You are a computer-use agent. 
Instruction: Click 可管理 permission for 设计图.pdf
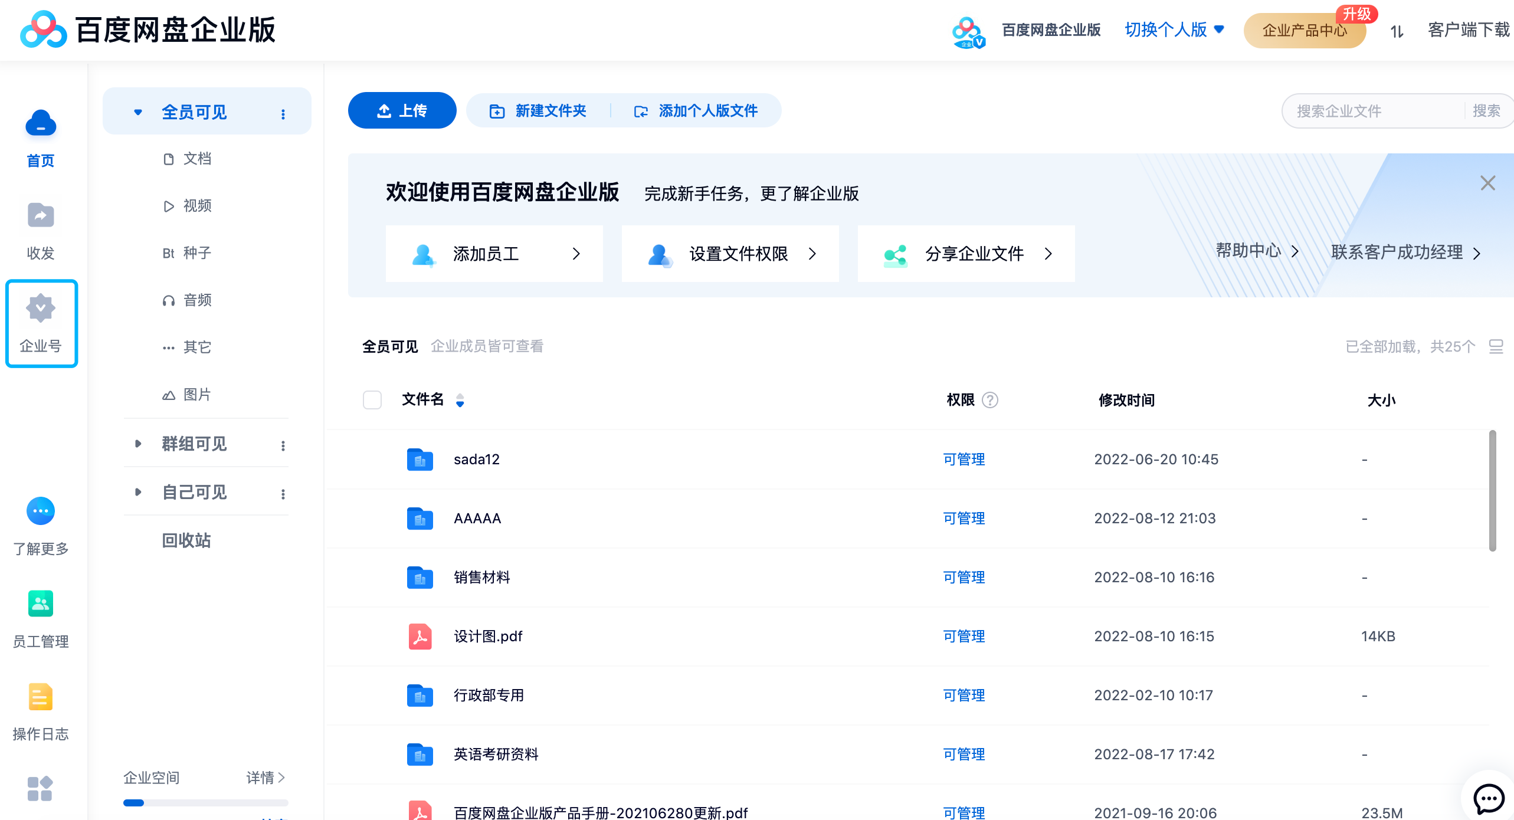[x=964, y=636]
